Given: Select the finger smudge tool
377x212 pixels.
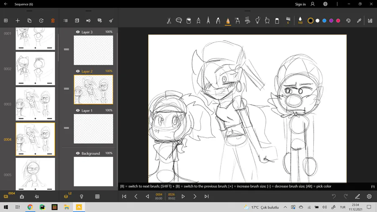Looking at the screenshot, I should (267, 21).
